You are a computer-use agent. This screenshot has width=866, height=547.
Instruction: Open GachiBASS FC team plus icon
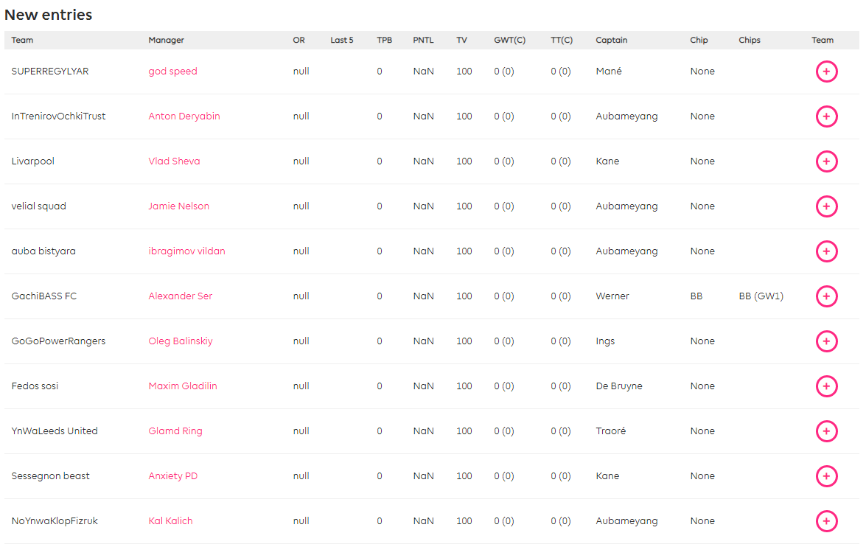(x=826, y=296)
